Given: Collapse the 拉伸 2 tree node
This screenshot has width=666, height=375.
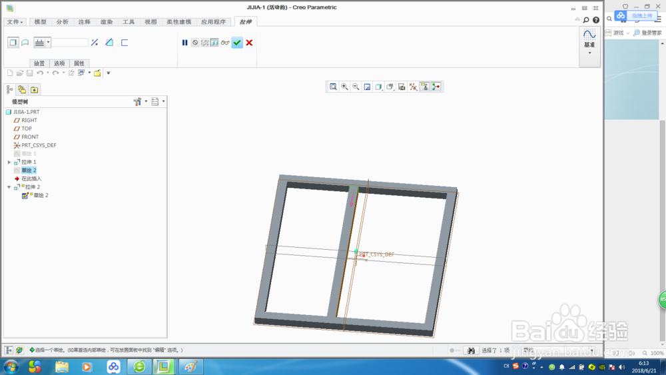Looking at the screenshot, I should click(x=9, y=187).
